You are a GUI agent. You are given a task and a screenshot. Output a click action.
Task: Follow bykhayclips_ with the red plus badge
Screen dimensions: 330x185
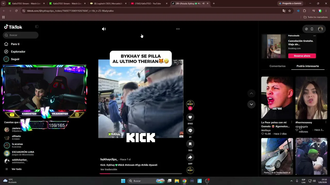[x=190, y=108]
